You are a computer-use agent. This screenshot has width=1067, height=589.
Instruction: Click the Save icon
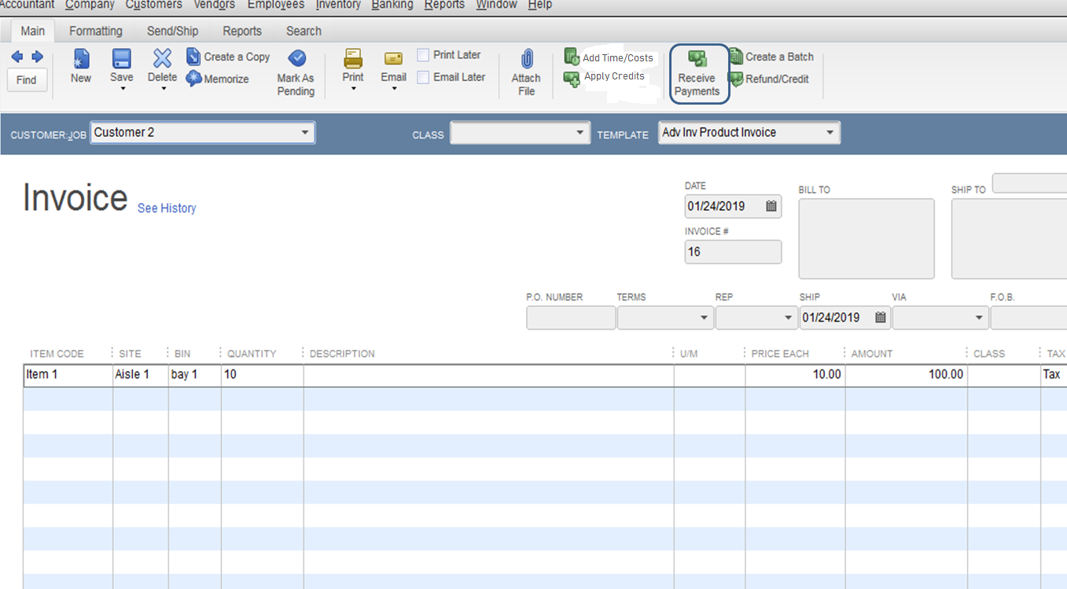121,66
